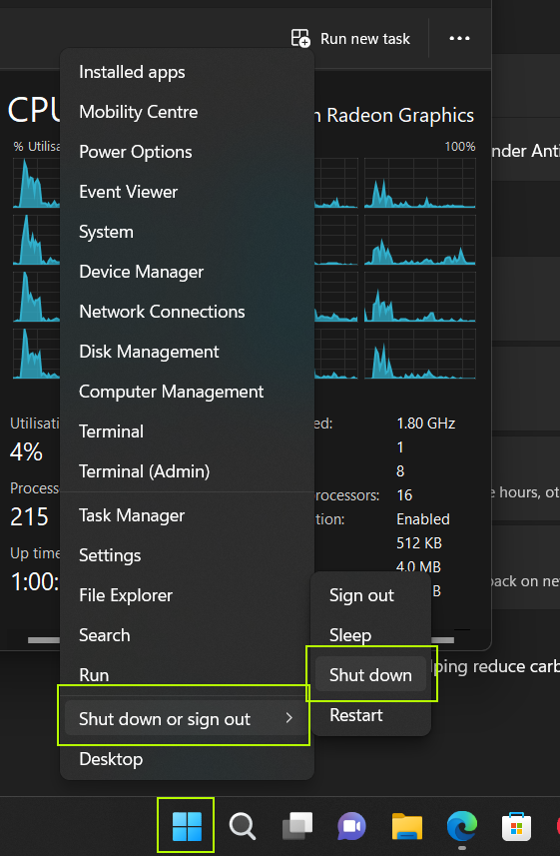560x856 pixels.
Task: Open Task View from taskbar
Action: point(297,826)
